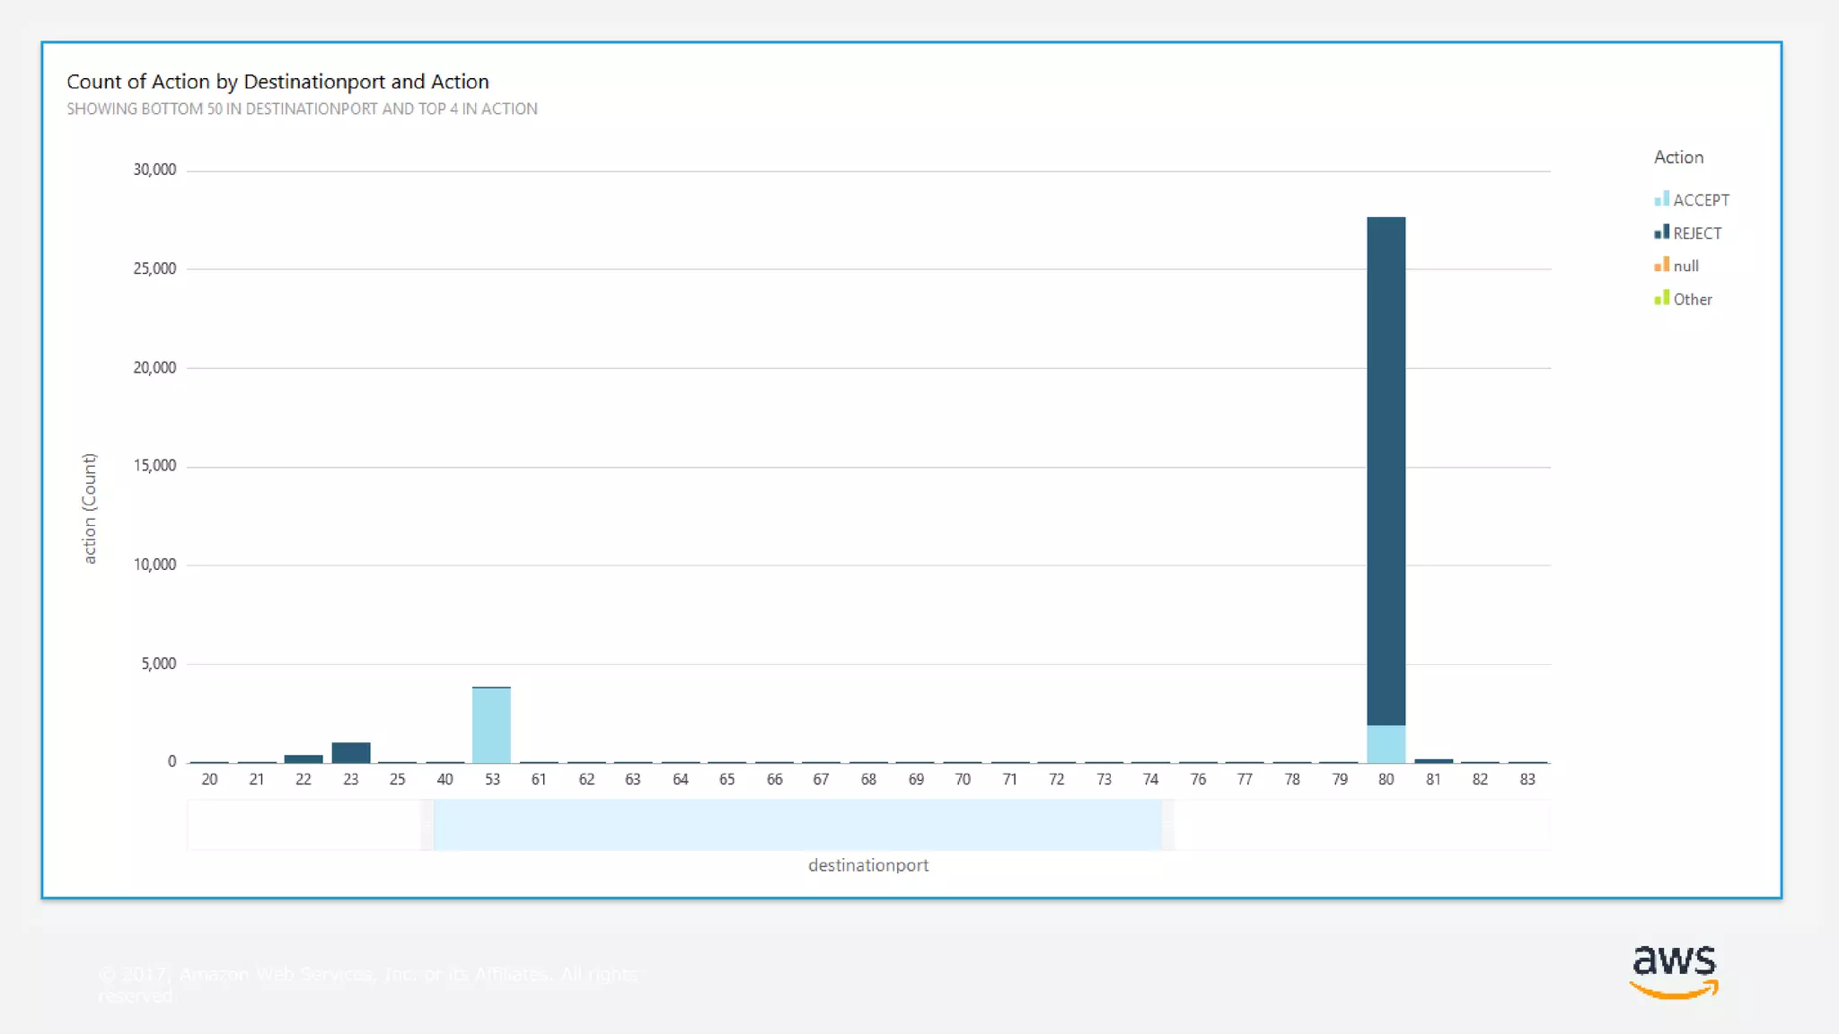Click the AWS logo
The width and height of the screenshot is (1839, 1034).
click(1674, 970)
